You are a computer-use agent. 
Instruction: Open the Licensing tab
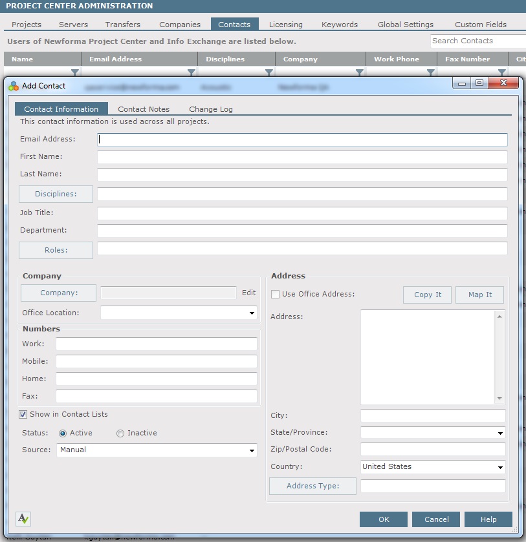tap(286, 25)
